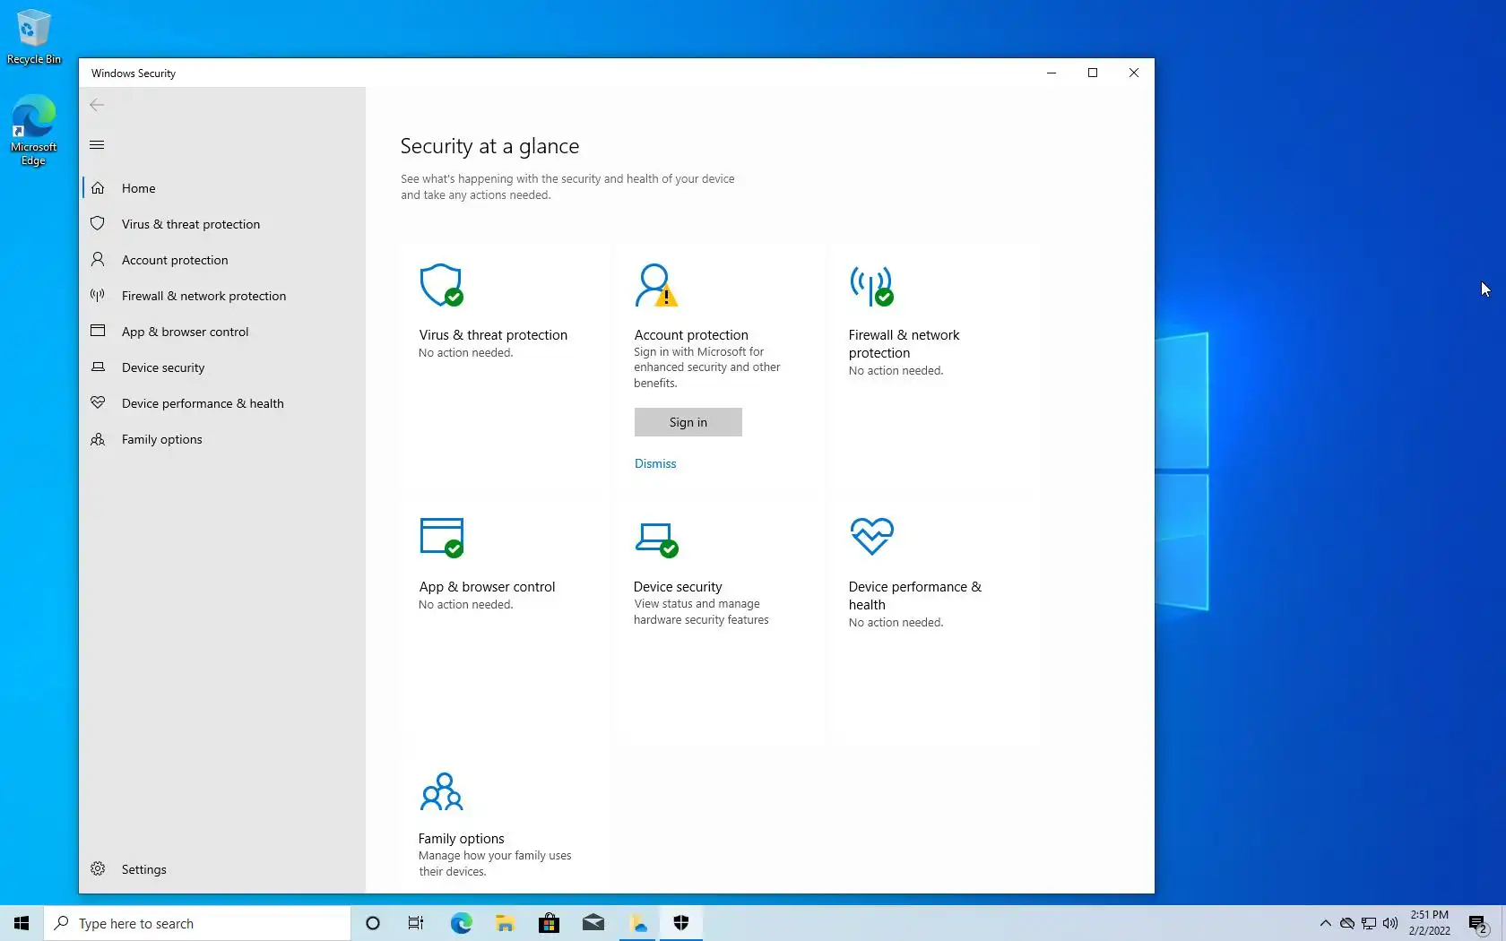Image resolution: width=1506 pixels, height=941 pixels.
Task: Maximize the Windows Security window
Action: [x=1093, y=73]
